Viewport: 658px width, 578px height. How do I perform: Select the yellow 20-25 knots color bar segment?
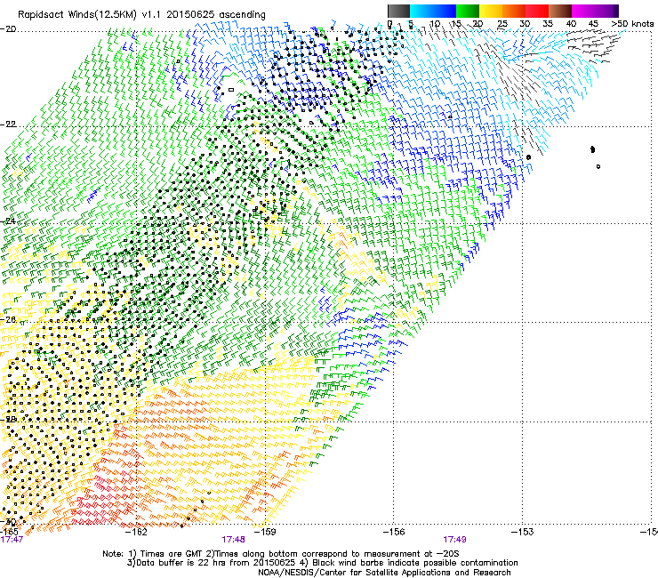pyautogui.click(x=491, y=11)
